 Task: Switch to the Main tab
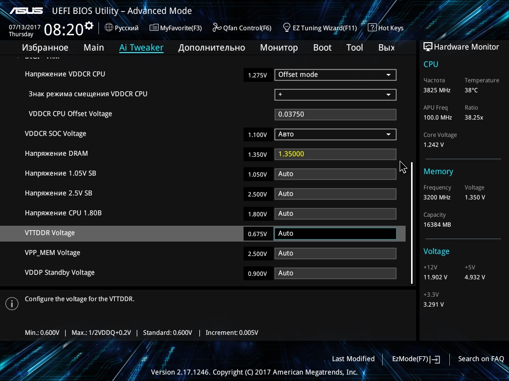click(94, 48)
